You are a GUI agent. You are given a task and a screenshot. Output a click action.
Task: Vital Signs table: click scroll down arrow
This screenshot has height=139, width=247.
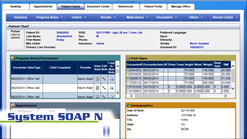(233, 88)
